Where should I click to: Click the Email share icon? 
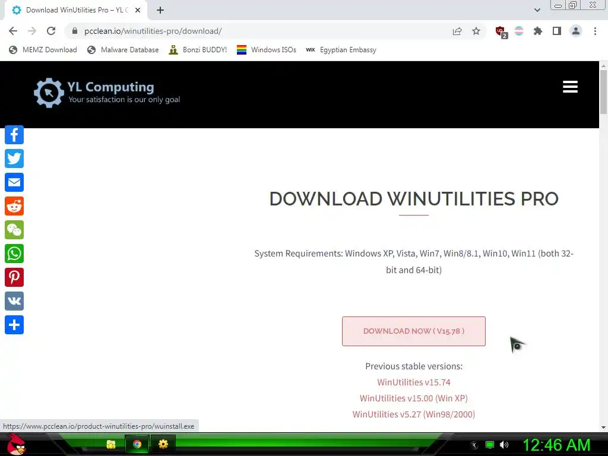[14, 182]
